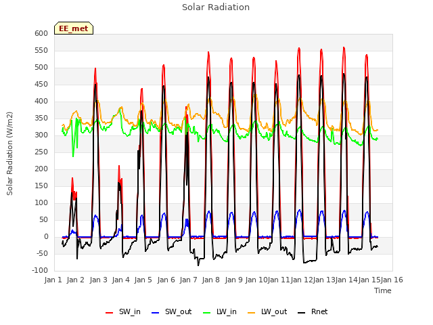
Task: Click the Jan 1 x-axis tick label
Action: click(x=53, y=280)
